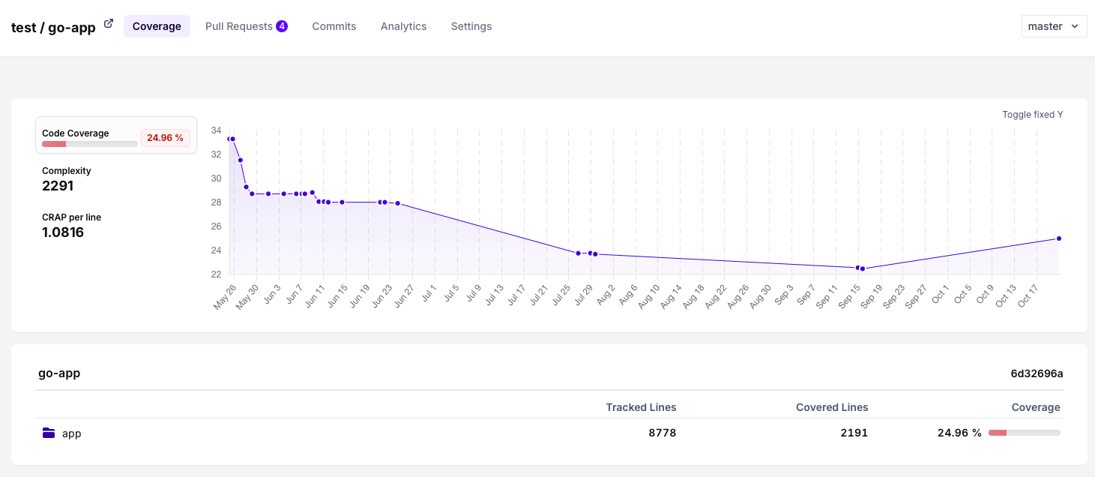Open the Settings tab
The width and height of the screenshot is (1095, 477).
click(471, 26)
